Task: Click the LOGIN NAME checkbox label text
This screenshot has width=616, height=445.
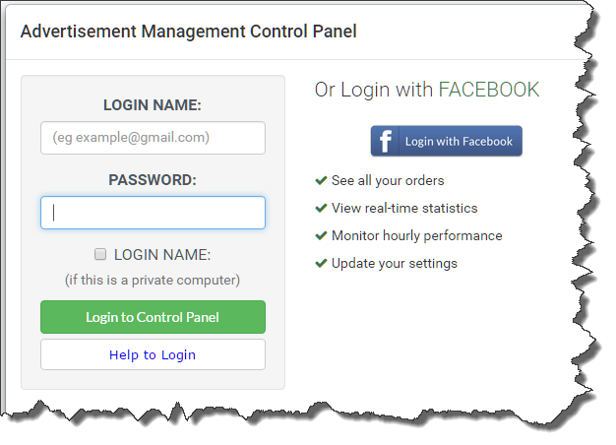Action: pyautogui.click(x=162, y=255)
